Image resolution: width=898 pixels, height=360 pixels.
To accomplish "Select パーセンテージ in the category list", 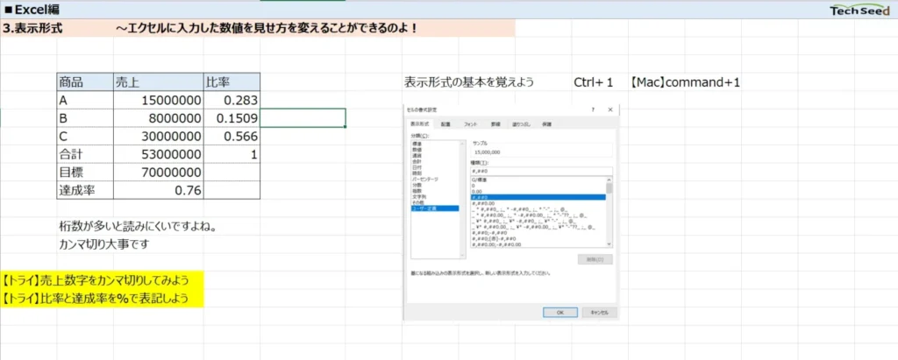I will pyautogui.click(x=425, y=180).
